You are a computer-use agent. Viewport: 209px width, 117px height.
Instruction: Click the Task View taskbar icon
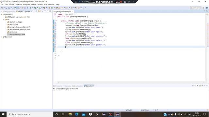[x=63, y=114]
